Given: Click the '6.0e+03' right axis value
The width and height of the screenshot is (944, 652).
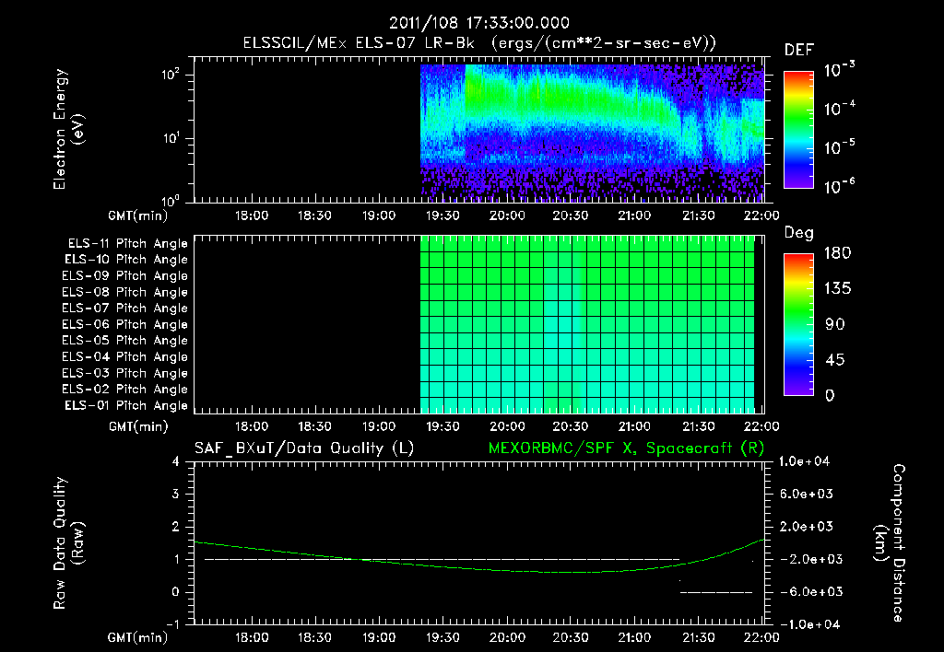Looking at the screenshot, I should click(x=806, y=494).
